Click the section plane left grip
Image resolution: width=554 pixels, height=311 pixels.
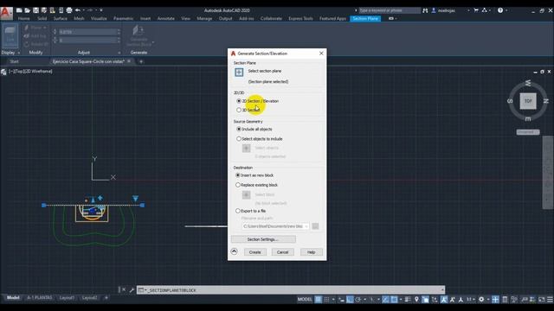(44, 205)
